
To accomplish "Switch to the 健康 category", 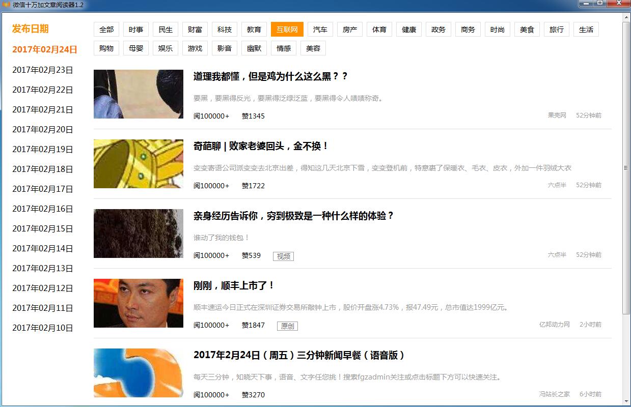I will pyautogui.click(x=409, y=30).
